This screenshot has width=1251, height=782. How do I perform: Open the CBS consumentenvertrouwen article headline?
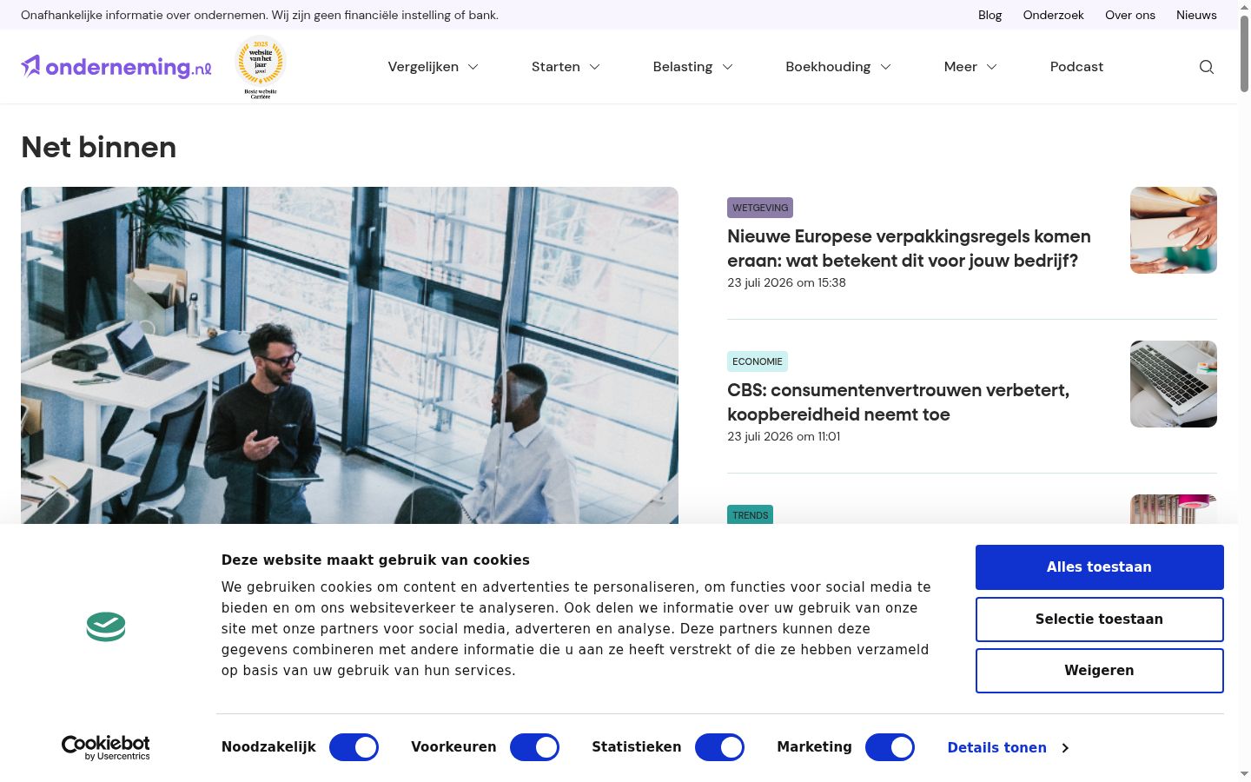[898, 402]
